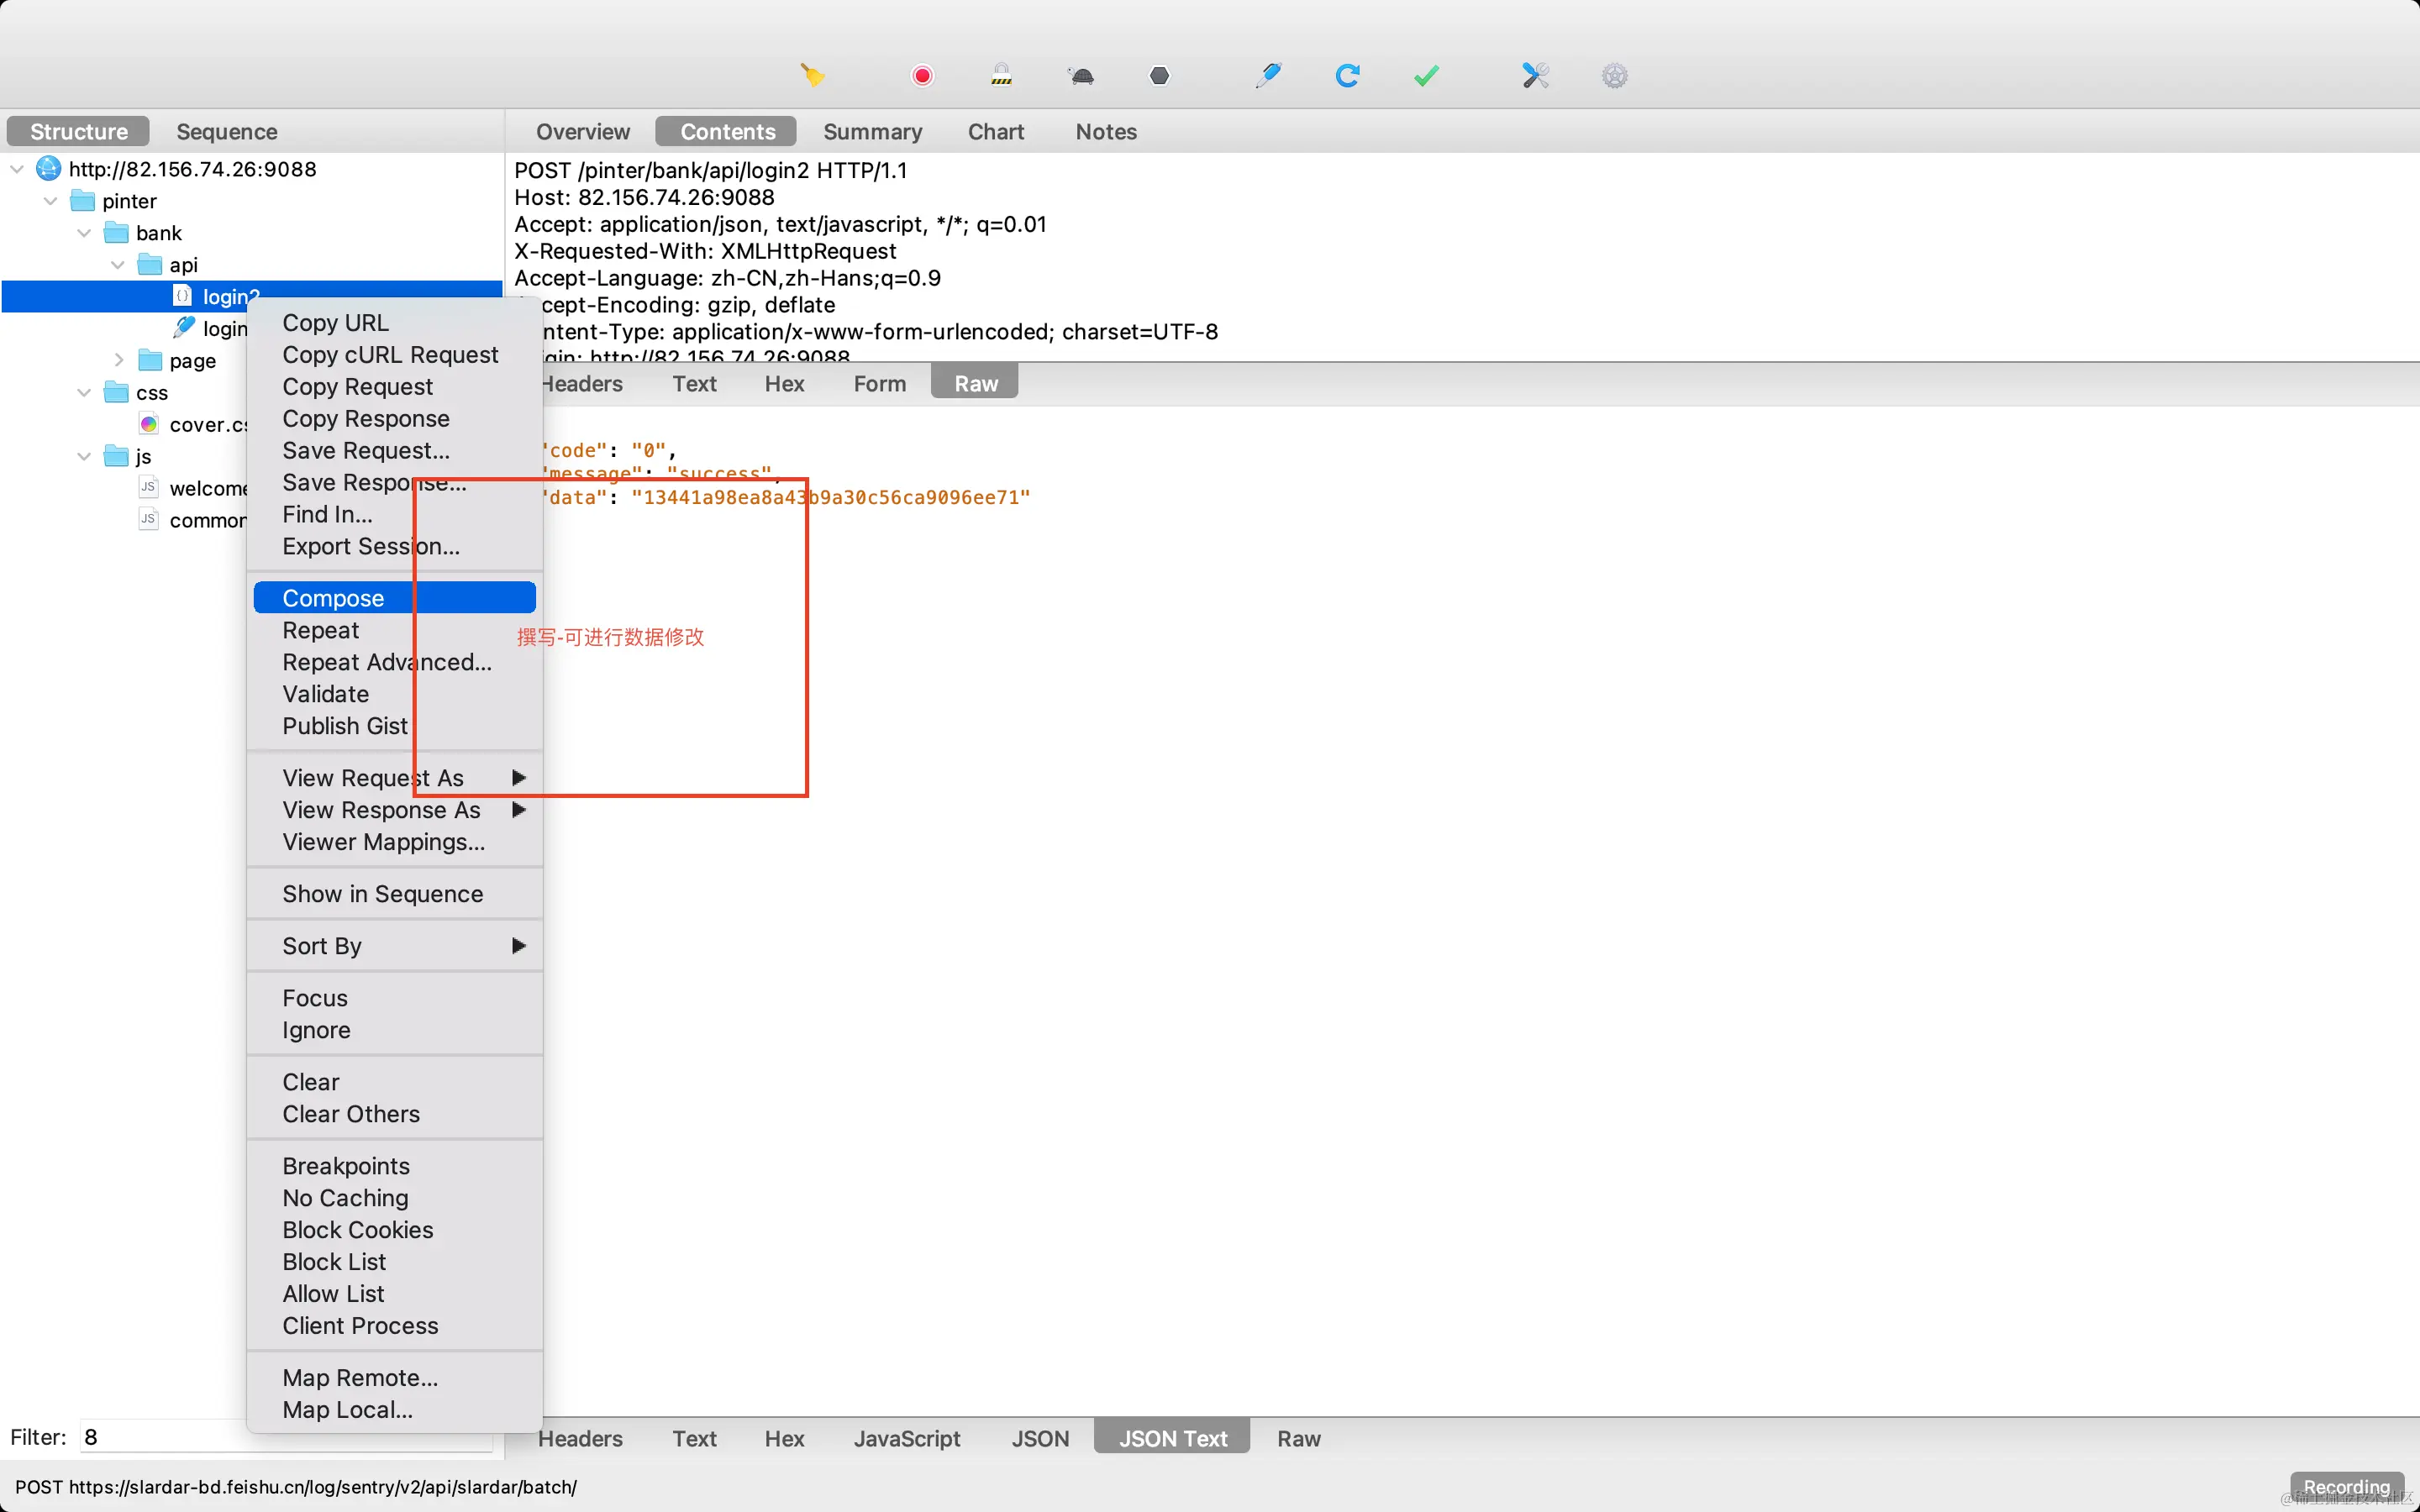This screenshot has width=2420, height=1512.
Task: Click the Filter text field
Action: coord(160,1437)
